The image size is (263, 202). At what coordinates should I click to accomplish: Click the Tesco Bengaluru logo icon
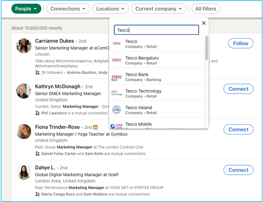(117, 60)
